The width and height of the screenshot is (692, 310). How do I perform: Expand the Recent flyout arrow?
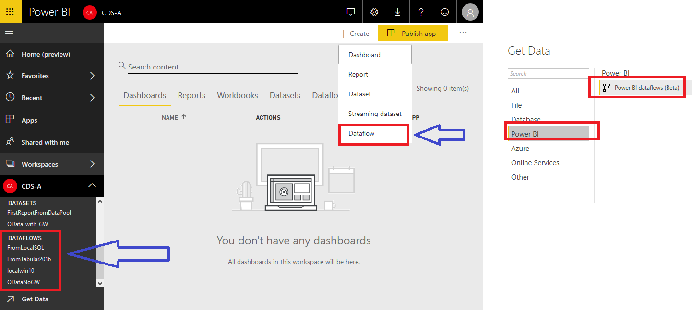[x=92, y=98]
